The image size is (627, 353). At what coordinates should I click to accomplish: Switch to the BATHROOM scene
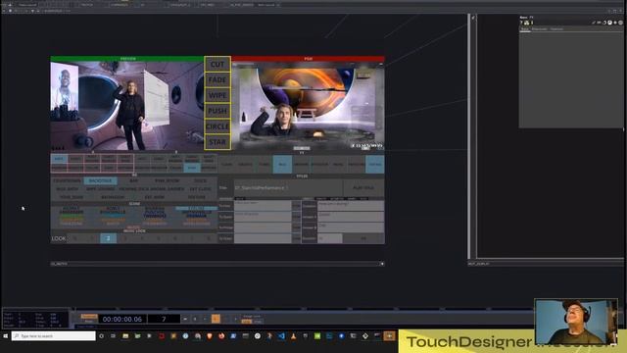pos(113,197)
